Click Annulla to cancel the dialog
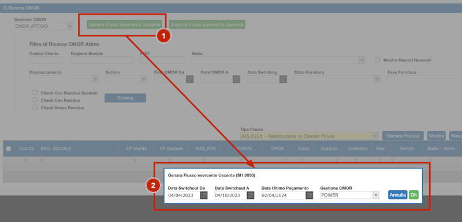The width and height of the screenshot is (462, 222). pos(398,195)
